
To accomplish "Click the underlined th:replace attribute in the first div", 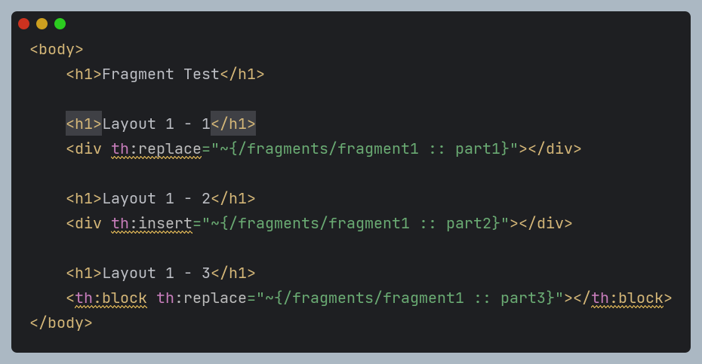I will (x=156, y=149).
